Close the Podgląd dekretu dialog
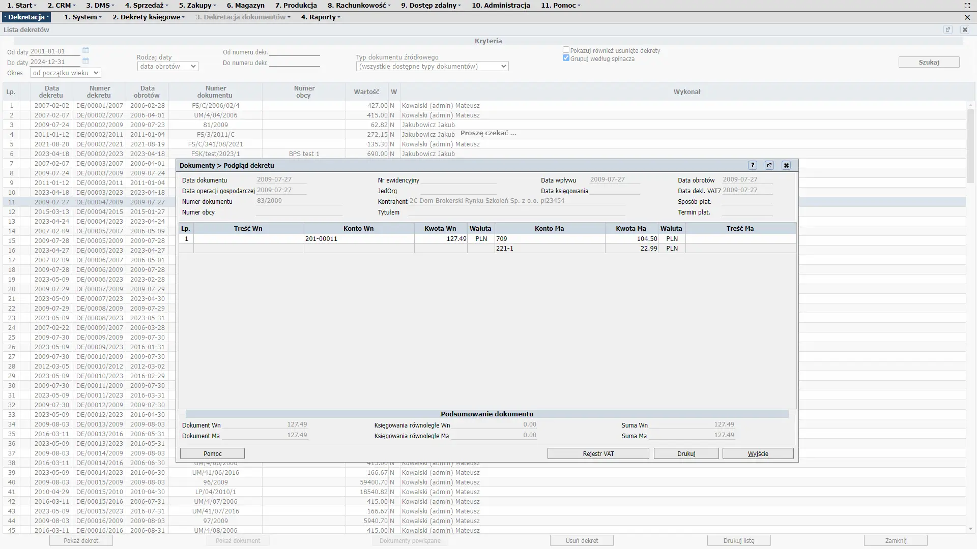Screen dimensions: 977x549 click(786, 165)
